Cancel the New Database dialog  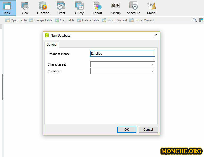[x=148, y=129]
